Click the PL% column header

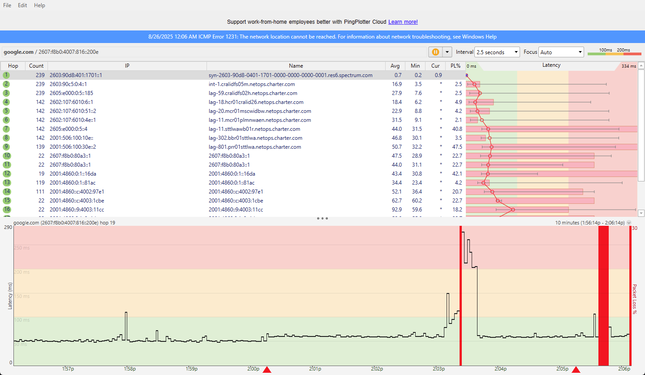click(x=456, y=66)
